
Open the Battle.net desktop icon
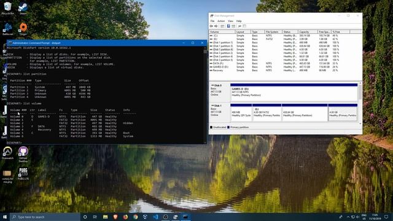[x=7, y=29]
